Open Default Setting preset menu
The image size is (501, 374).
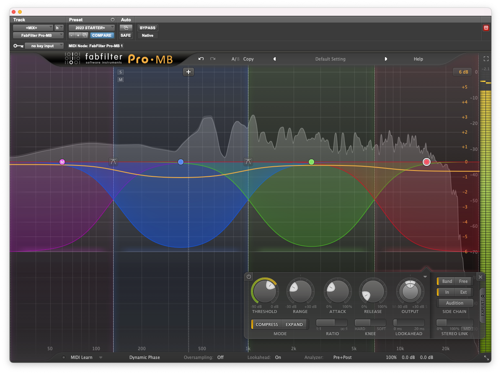(331, 59)
